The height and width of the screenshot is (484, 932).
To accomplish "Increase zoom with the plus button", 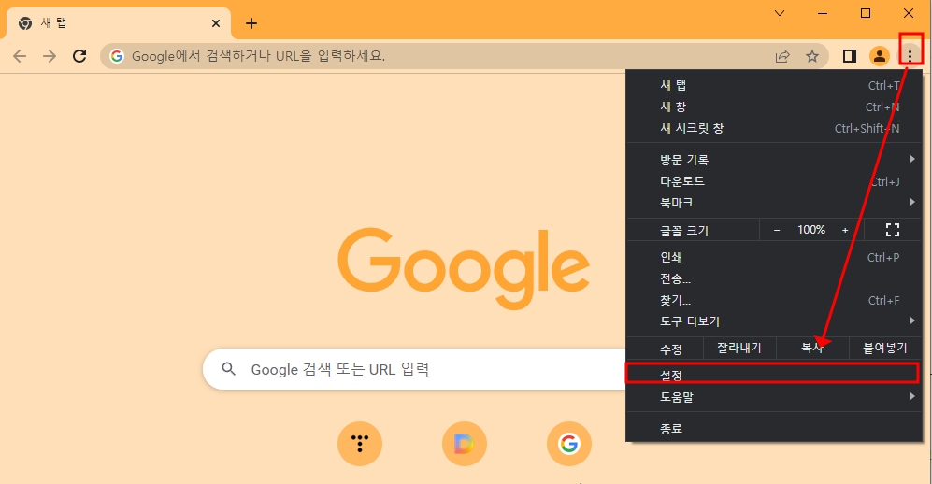I will point(845,230).
